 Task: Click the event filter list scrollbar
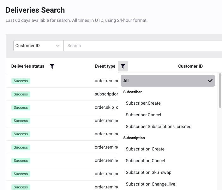click(220, 90)
